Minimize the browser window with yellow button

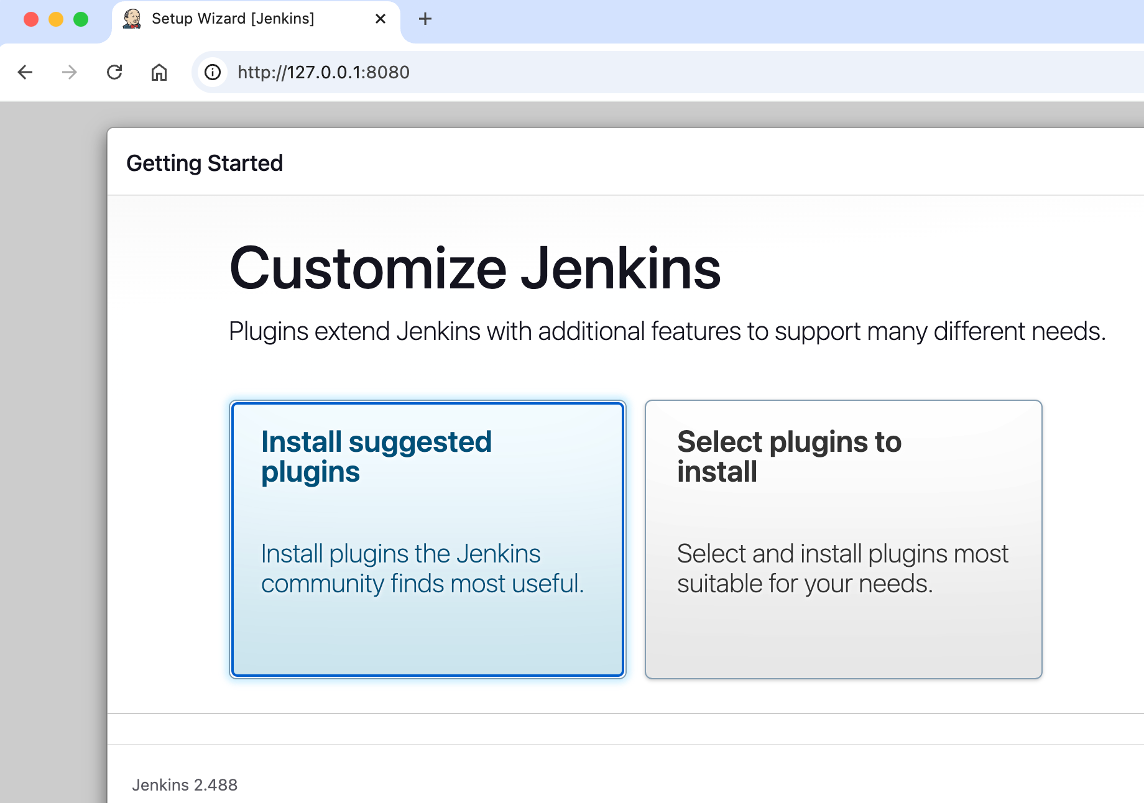[x=56, y=19]
